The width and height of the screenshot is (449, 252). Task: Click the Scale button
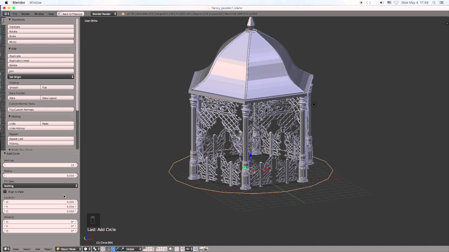point(41,36)
